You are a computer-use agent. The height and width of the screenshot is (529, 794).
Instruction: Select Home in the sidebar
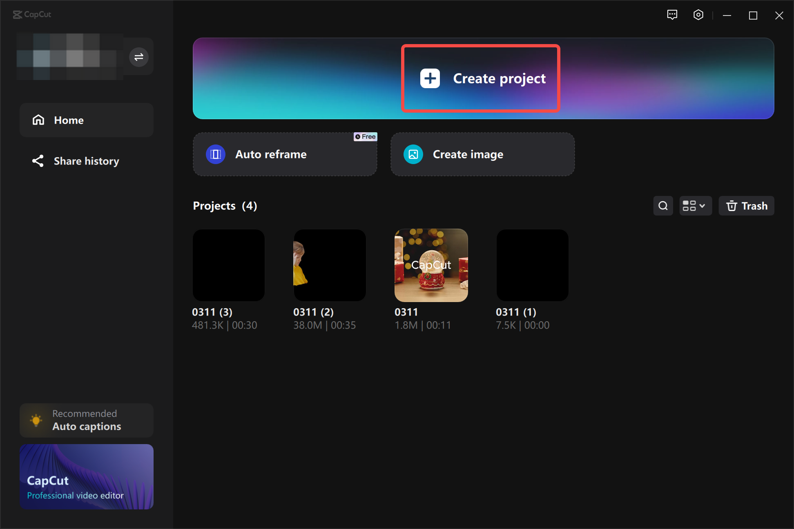tap(68, 120)
